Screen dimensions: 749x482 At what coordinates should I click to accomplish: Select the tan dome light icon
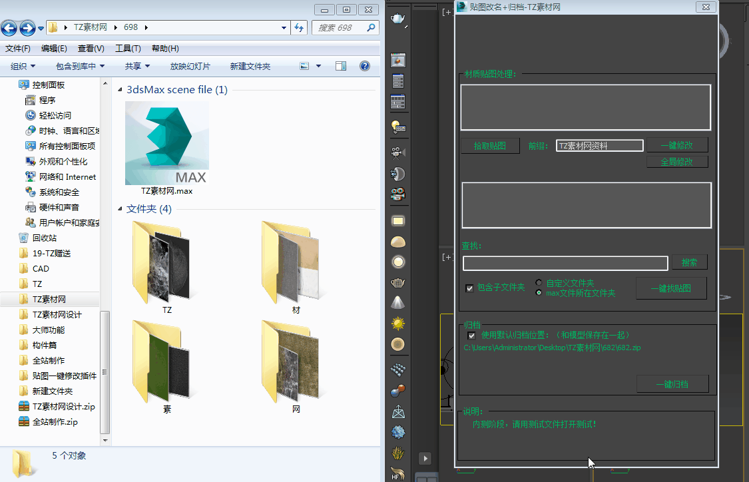click(398, 242)
